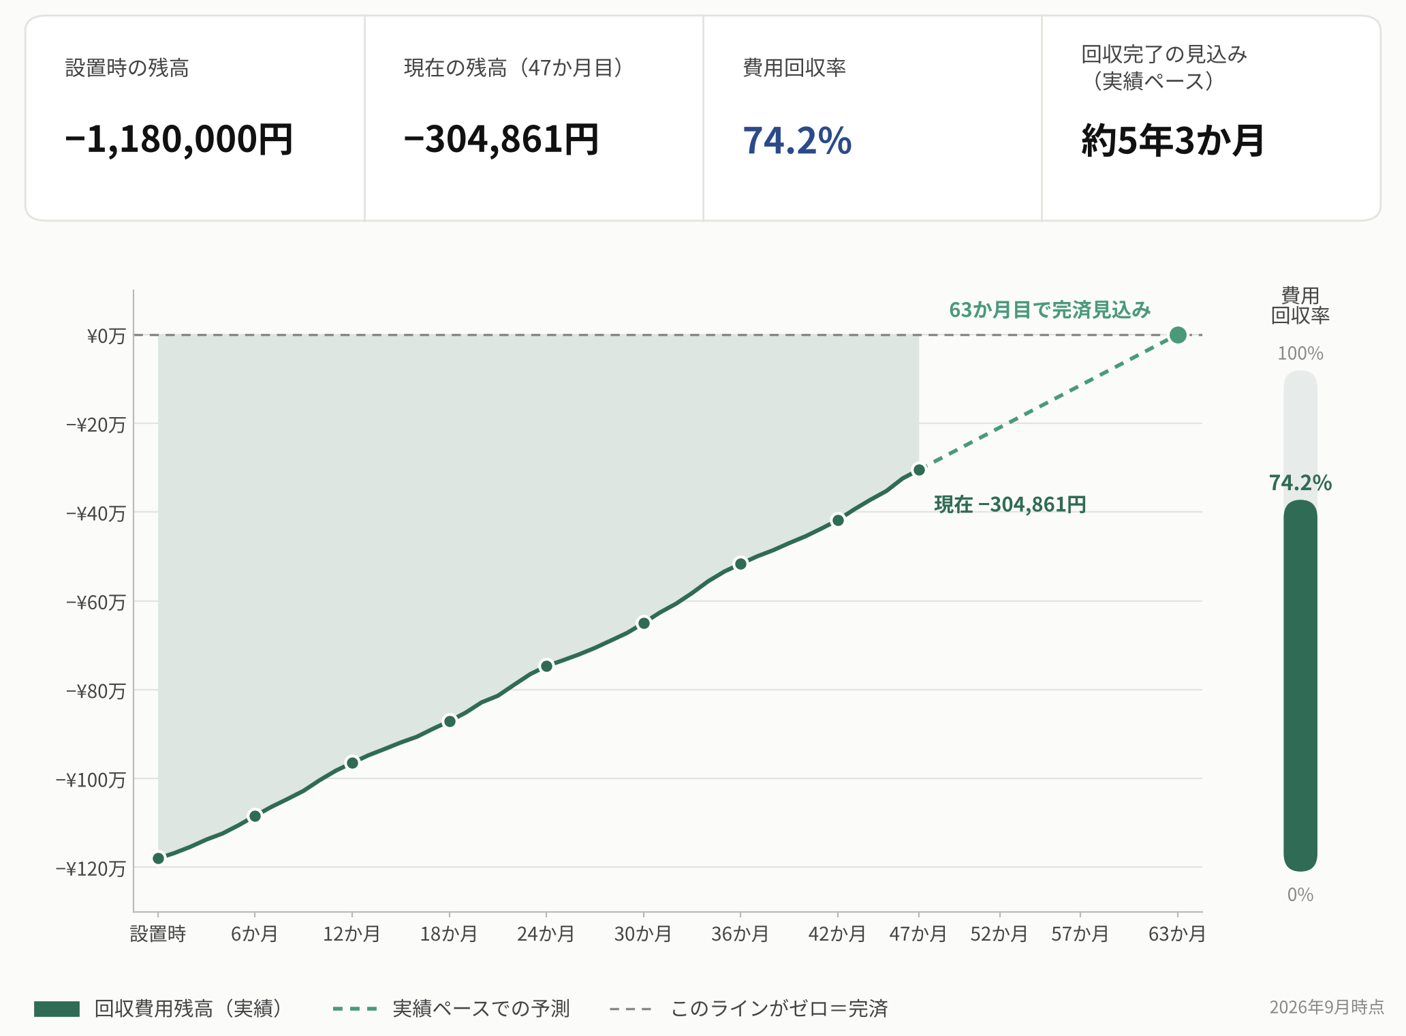The width and height of the screenshot is (1406, 1036).
Task: Click the 0% gauge label
Action: tap(1300, 895)
